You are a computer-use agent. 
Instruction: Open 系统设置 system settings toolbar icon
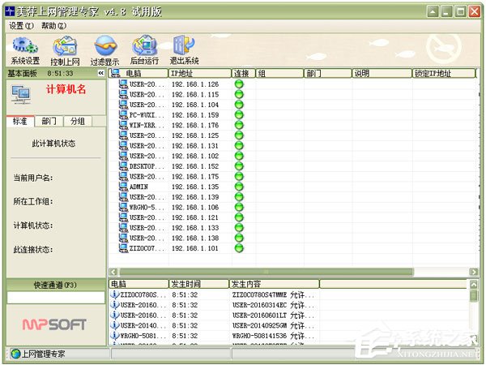[24, 49]
